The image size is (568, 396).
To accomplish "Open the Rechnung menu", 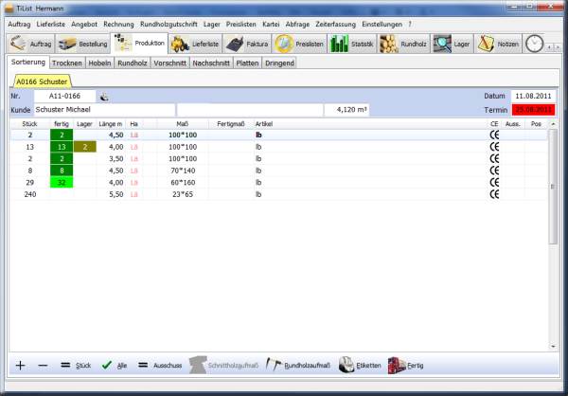I will (118, 25).
